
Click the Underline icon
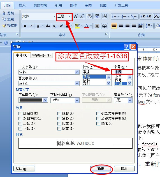click(x=38, y=26)
